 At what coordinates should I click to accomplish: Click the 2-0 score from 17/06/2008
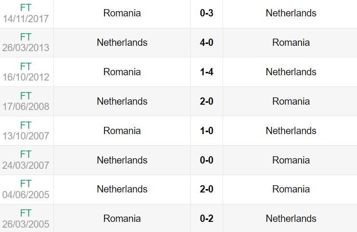pos(207,101)
